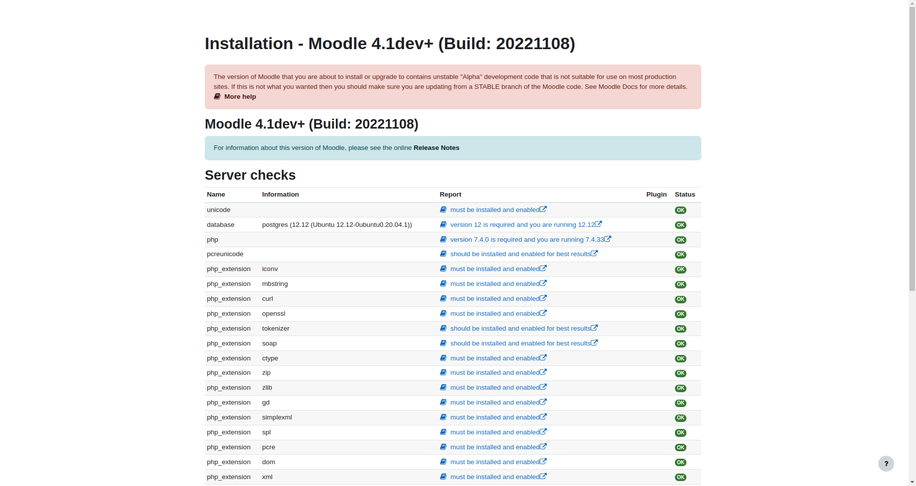Click the 'Server checks' heading
Viewport: 916px width, 486px height.
(x=250, y=175)
